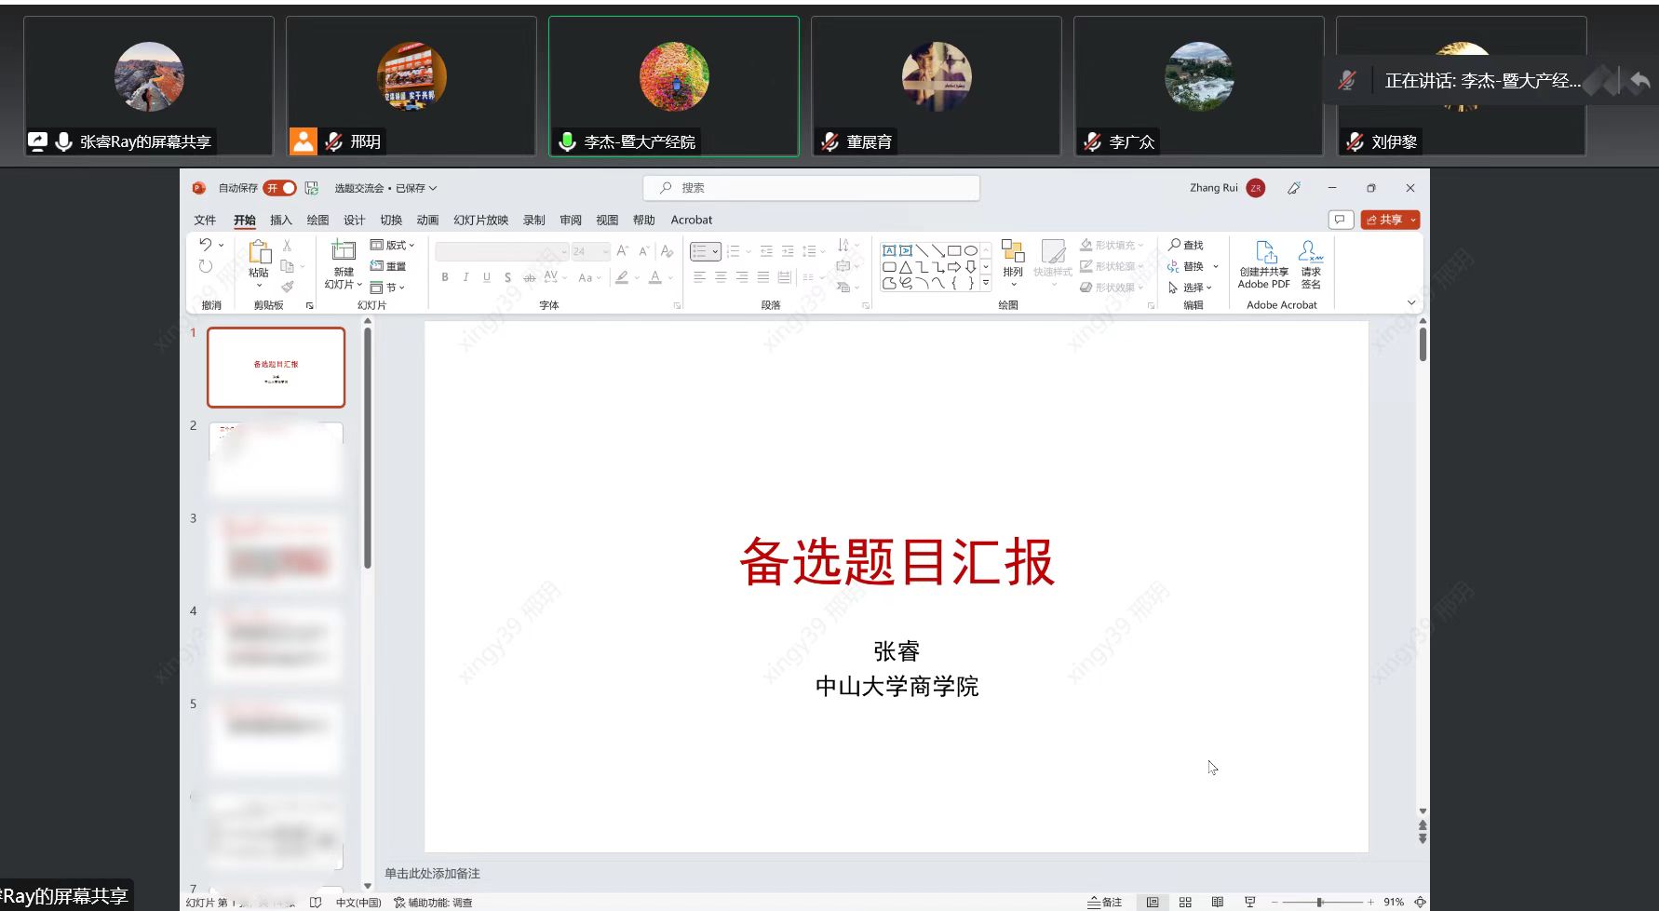Open the Insert (插入) ribbon tab
1659x911 pixels.
[280, 221]
